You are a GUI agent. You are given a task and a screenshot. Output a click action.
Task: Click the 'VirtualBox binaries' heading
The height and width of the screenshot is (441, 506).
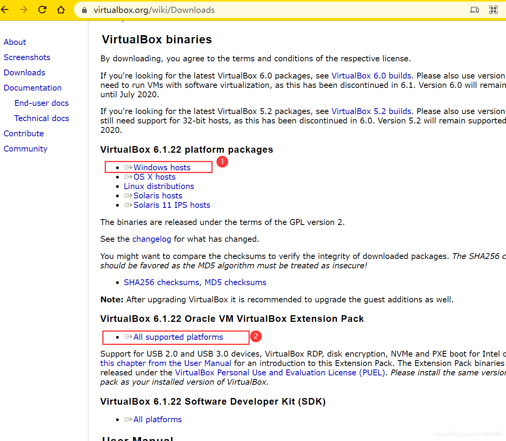pos(157,39)
